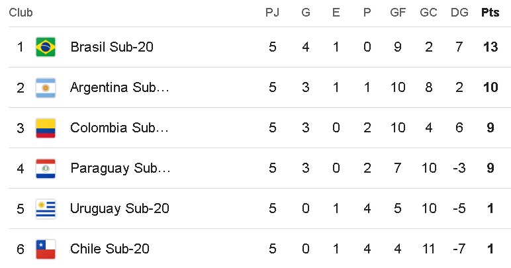
Task: Click Brasil's 13 points value
Action: (490, 47)
